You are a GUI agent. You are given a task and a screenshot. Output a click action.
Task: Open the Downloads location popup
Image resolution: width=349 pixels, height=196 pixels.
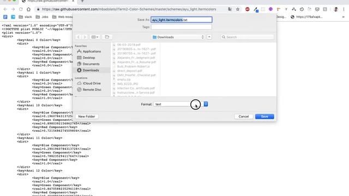coord(178,37)
